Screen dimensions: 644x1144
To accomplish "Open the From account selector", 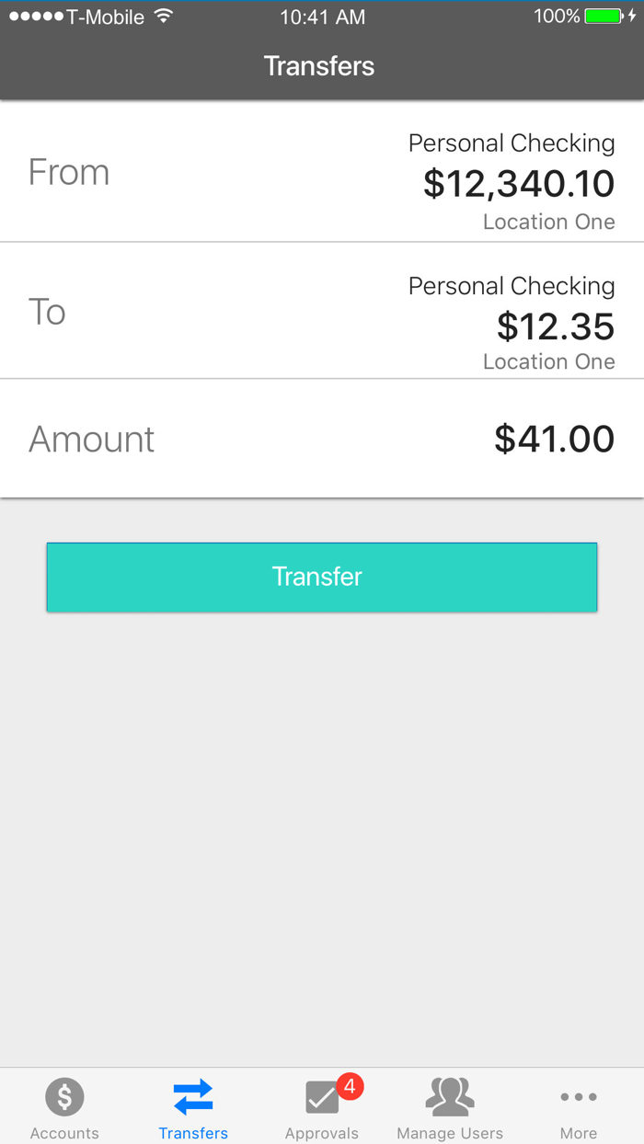I will click(322, 171).
